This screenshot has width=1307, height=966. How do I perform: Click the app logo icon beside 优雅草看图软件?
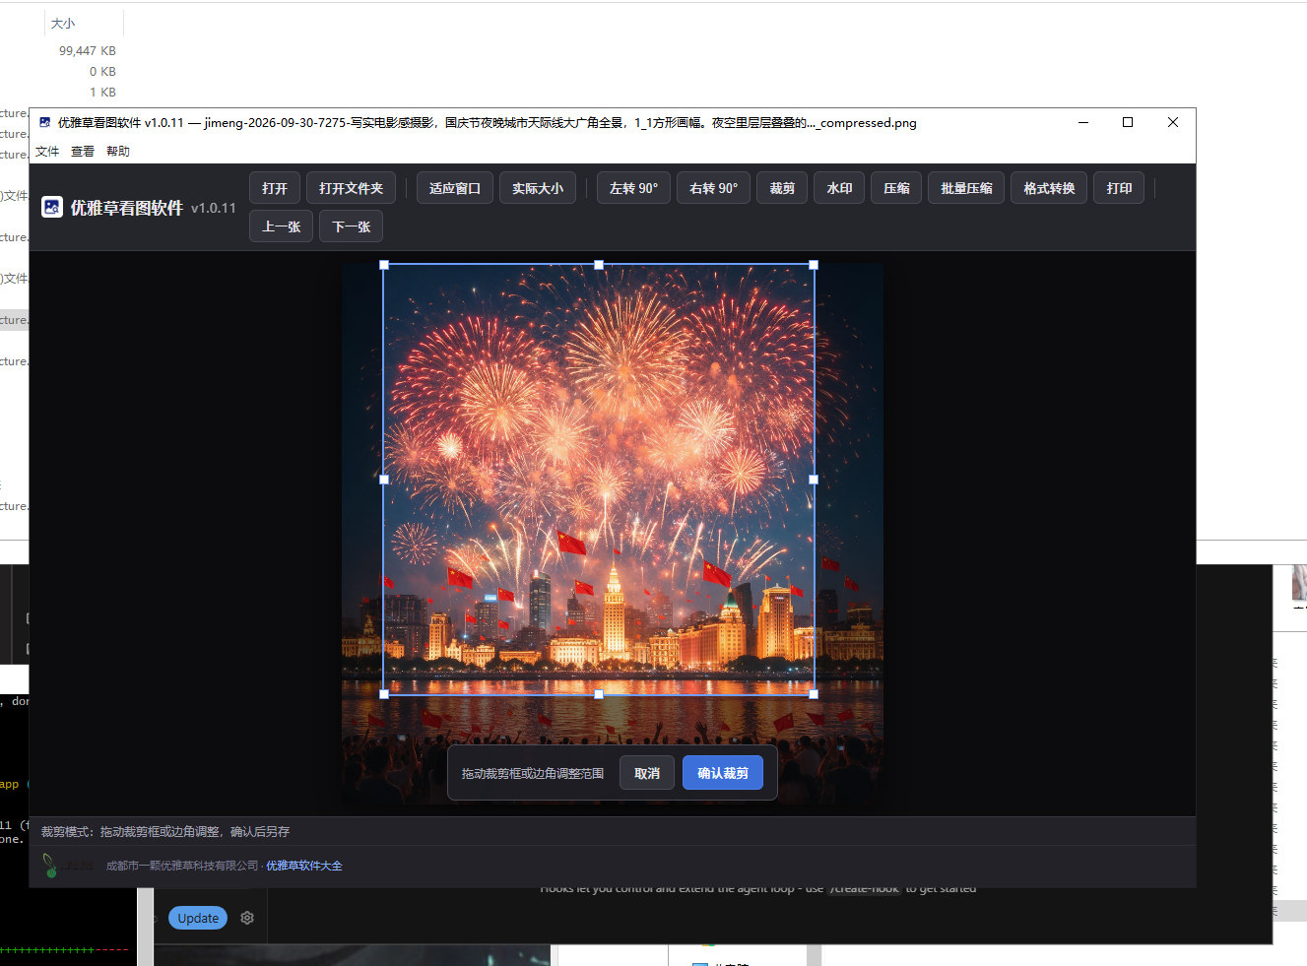[x=52, y=207]
